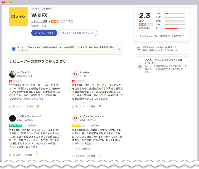Mark ケビン・タン review as 役に立つ
The height and width of the screenshot is (169, 199).
point(16,106)
